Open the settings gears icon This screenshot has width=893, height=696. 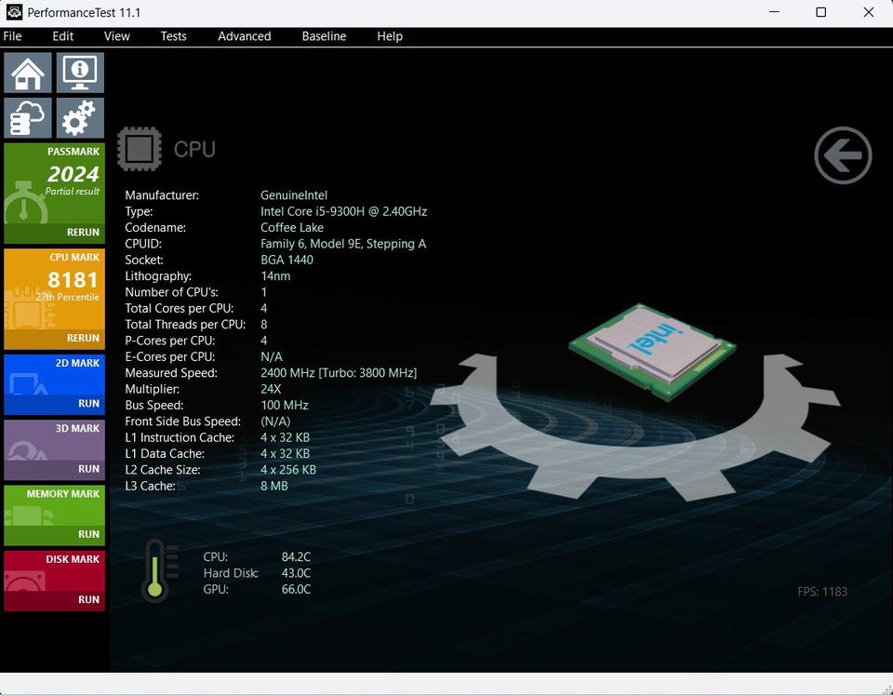(80, 118)
